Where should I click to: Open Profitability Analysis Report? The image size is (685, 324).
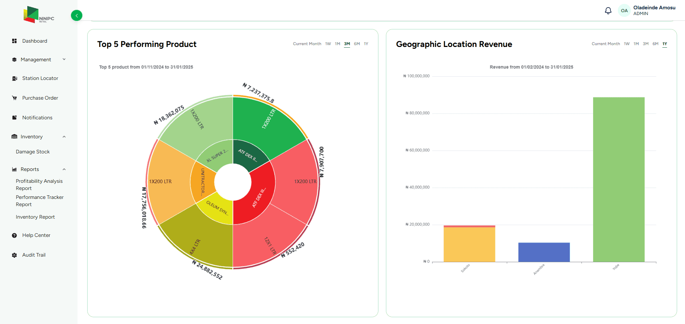click(x=39, y=185)
